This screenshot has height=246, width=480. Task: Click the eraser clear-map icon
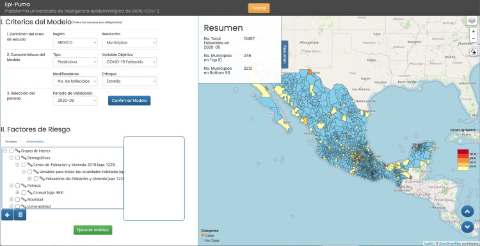pos(473,52)
